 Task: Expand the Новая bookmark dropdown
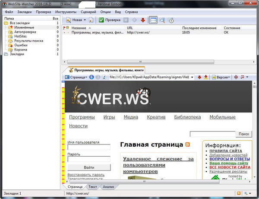click(85, 20)
